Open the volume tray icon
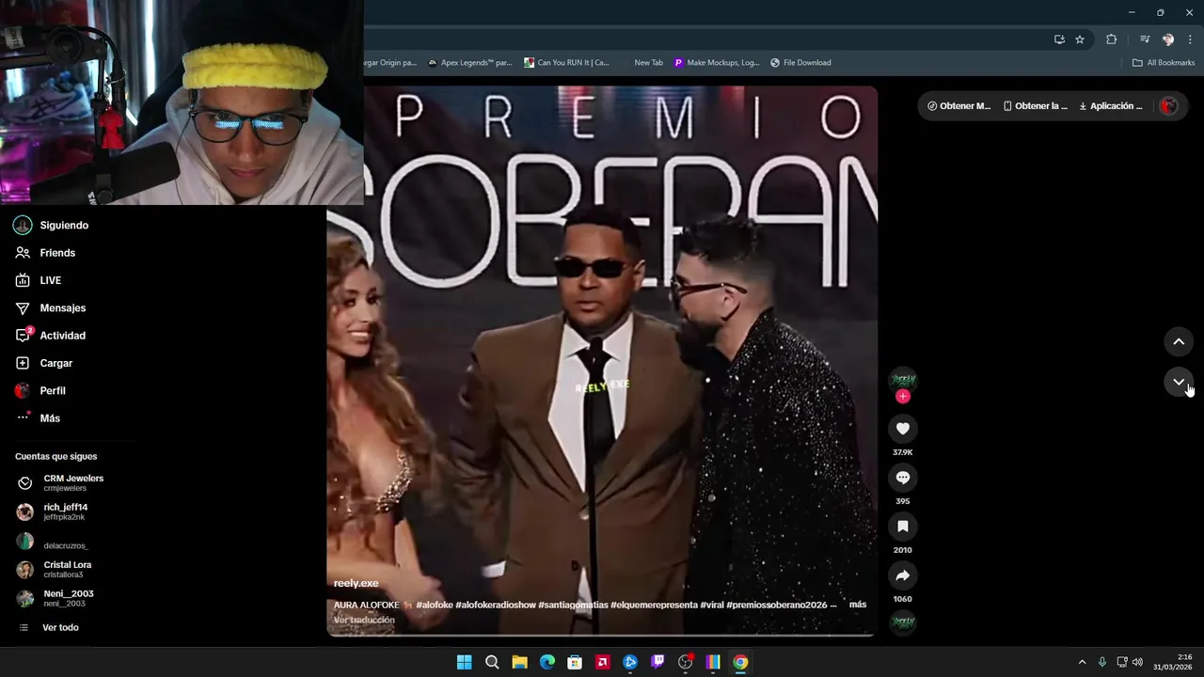This screenshot has height=677, width=1204. coord(1137,662)
